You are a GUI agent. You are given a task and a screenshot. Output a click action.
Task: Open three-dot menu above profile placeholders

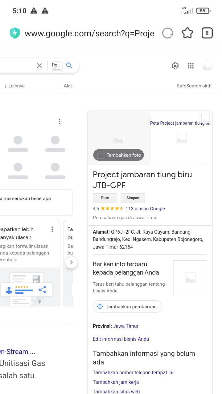(x=60, y=122)
